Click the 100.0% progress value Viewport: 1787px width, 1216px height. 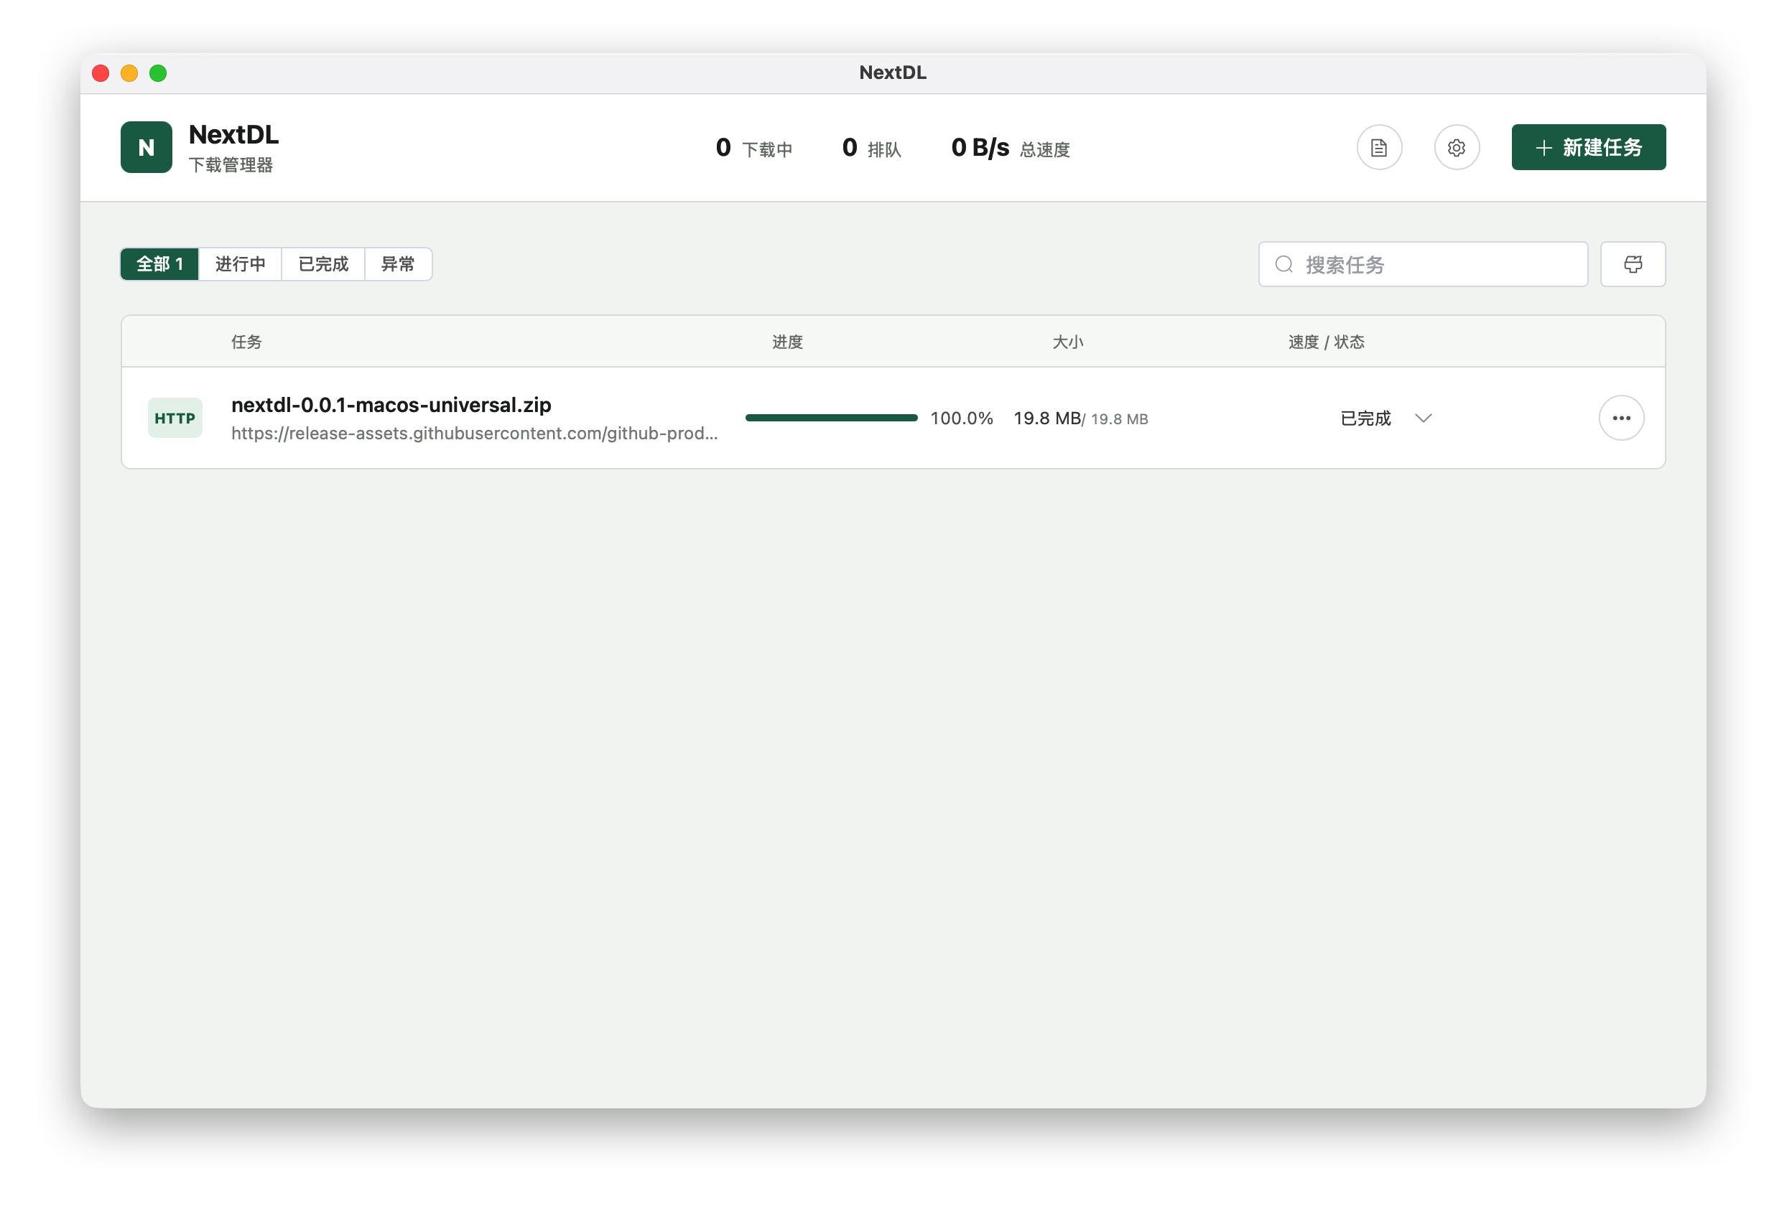tap(961, 418)
